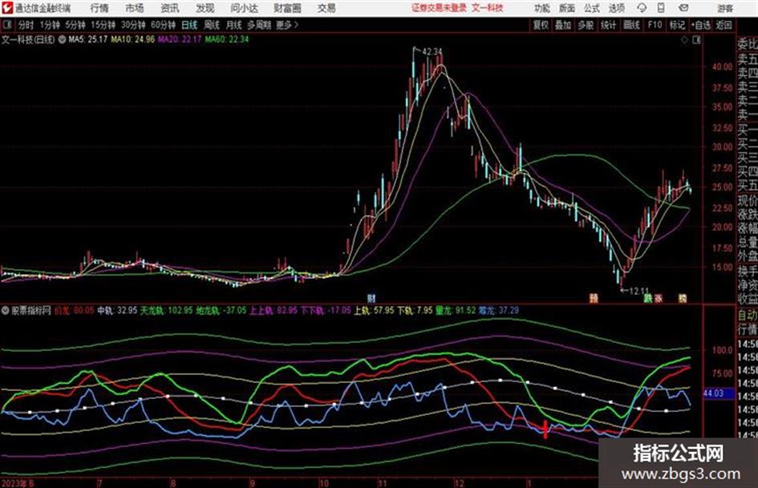Click the customer service headset icon

(642, 8)
